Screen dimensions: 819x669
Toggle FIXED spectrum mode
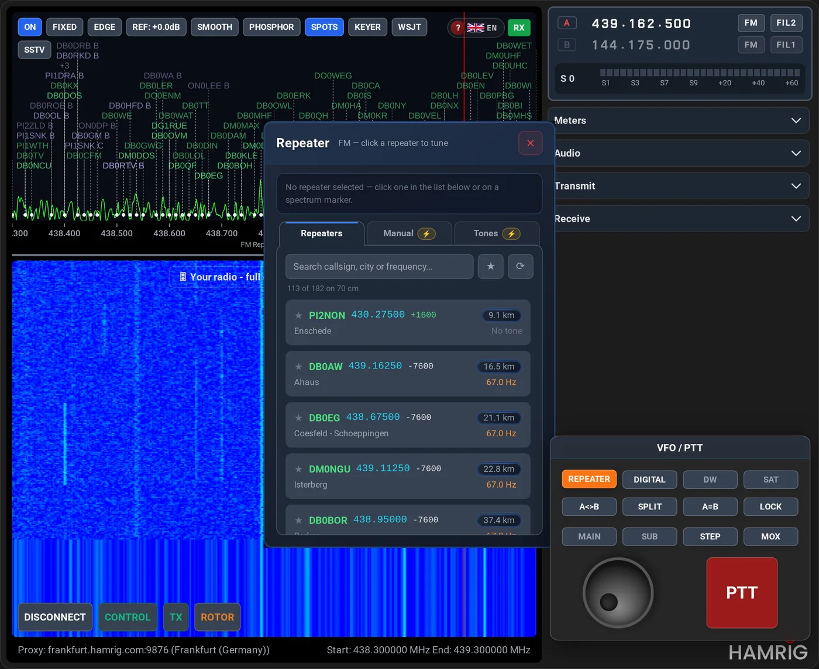pos(64,27)
